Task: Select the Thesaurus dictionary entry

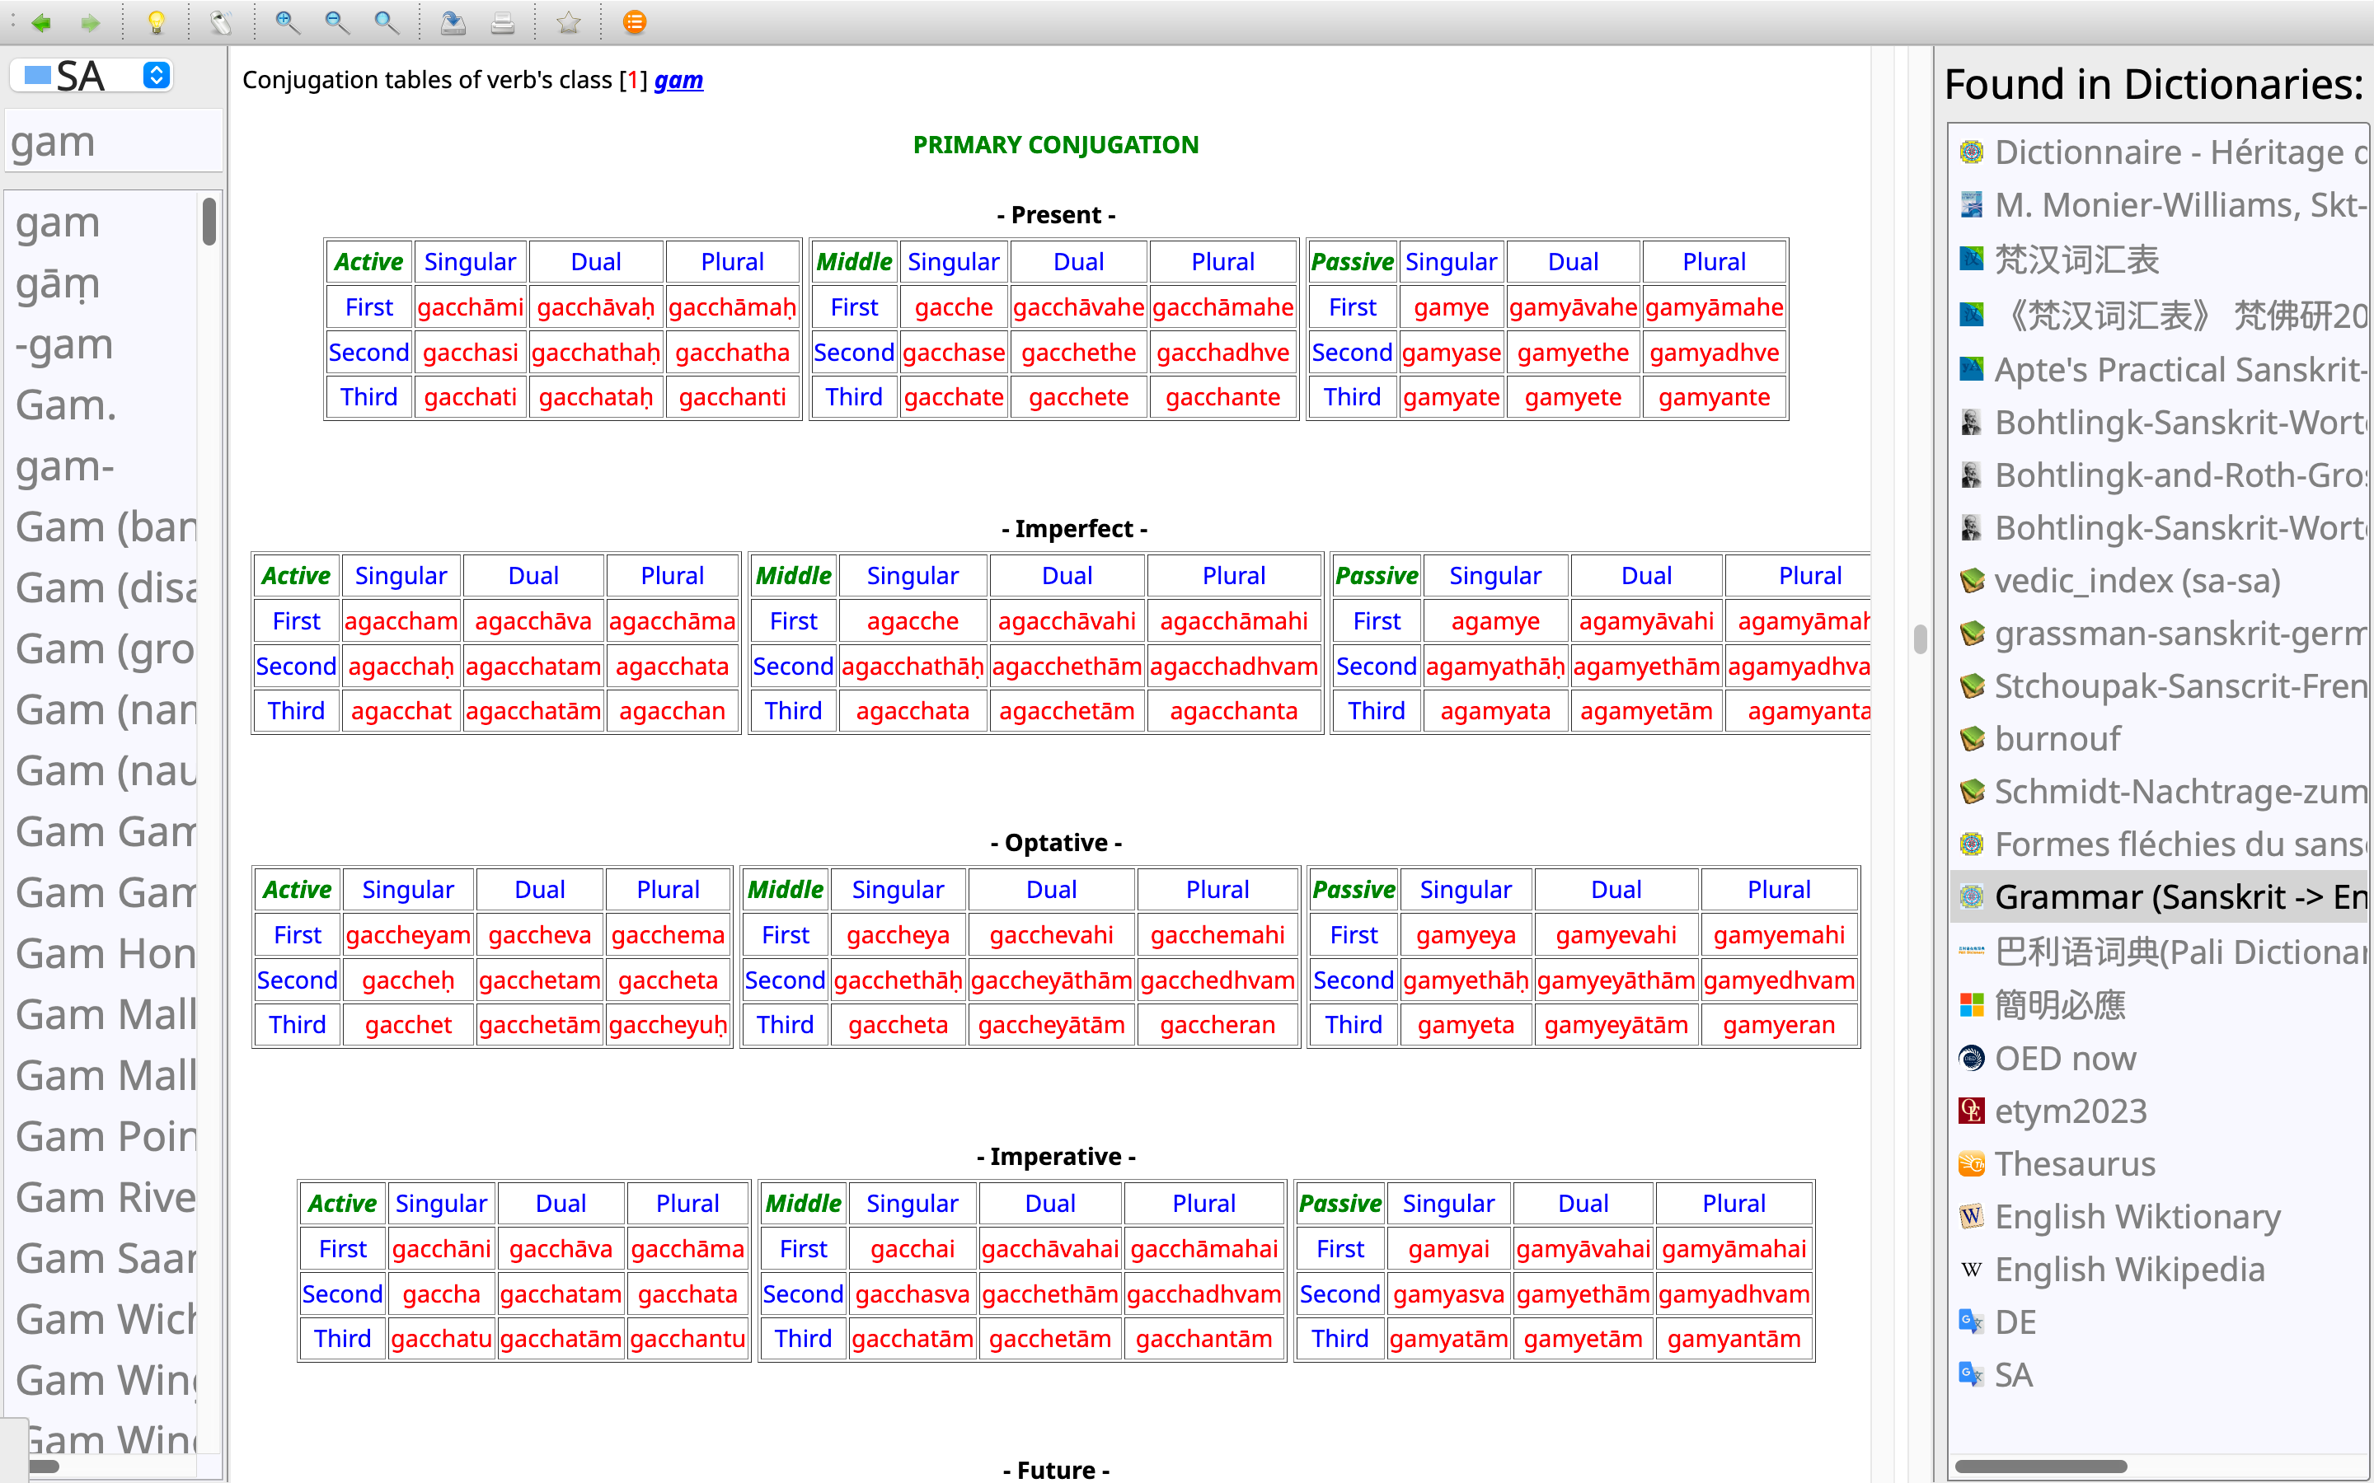Action: 2158,1164
